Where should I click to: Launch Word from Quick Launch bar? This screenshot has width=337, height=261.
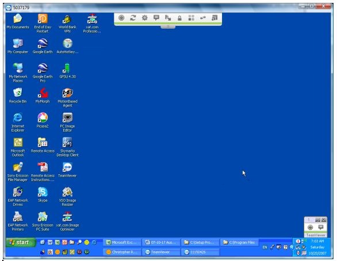click(50, 242)
